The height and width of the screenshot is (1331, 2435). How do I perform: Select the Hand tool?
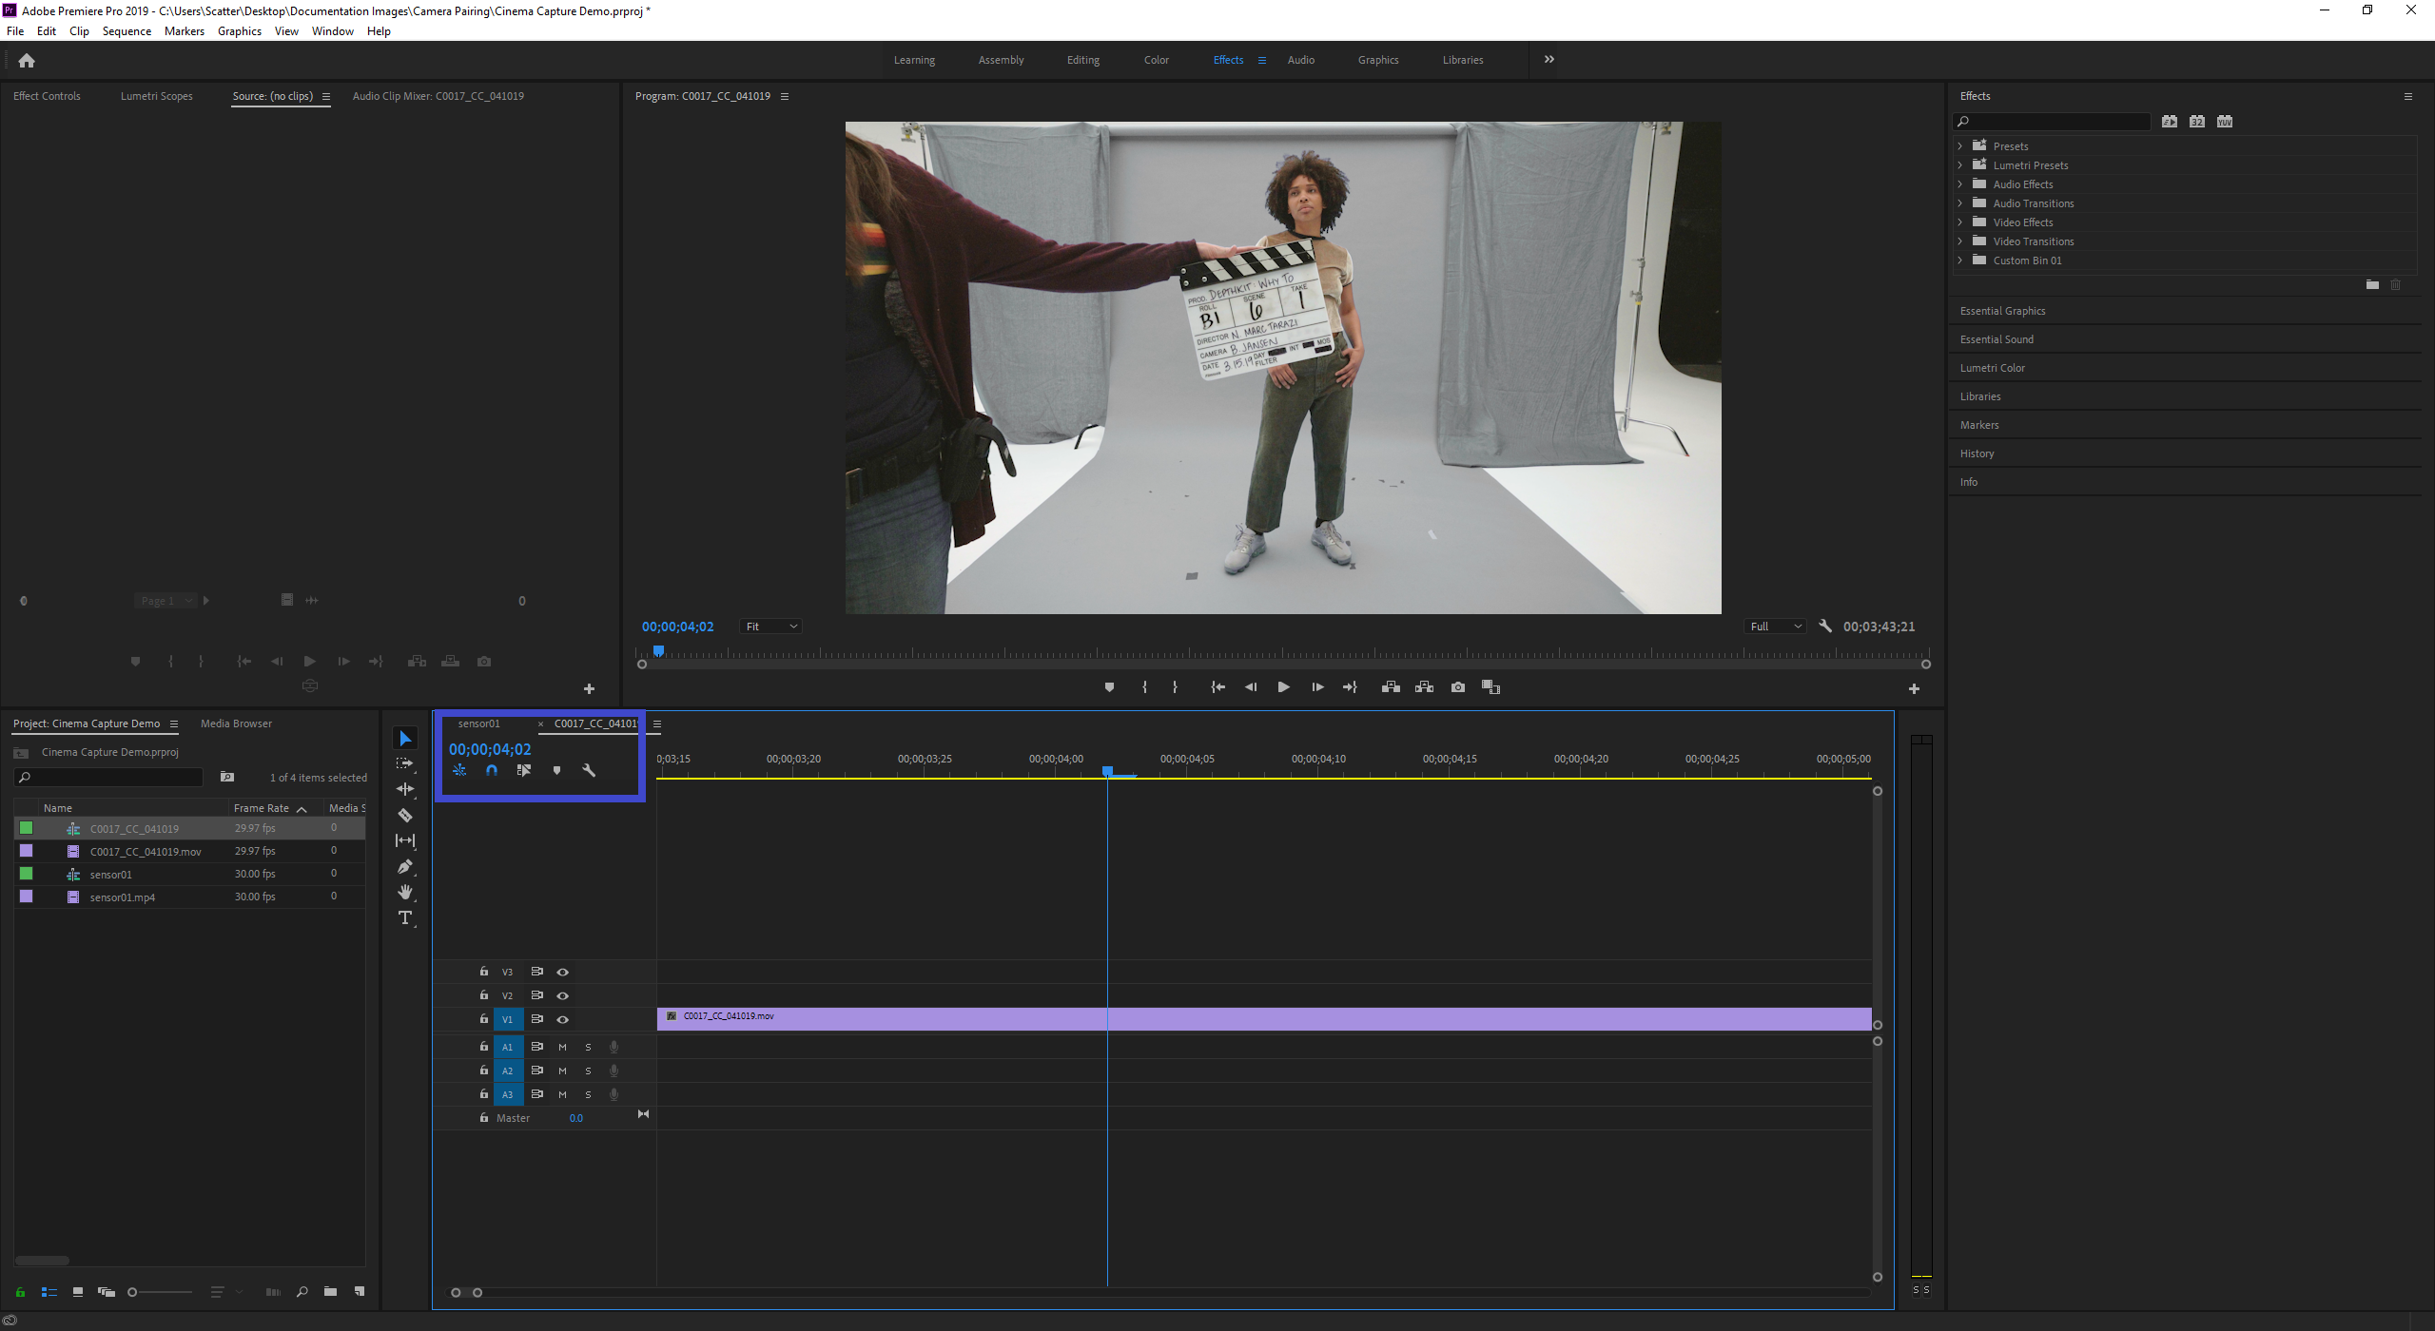tap(405, 893)
